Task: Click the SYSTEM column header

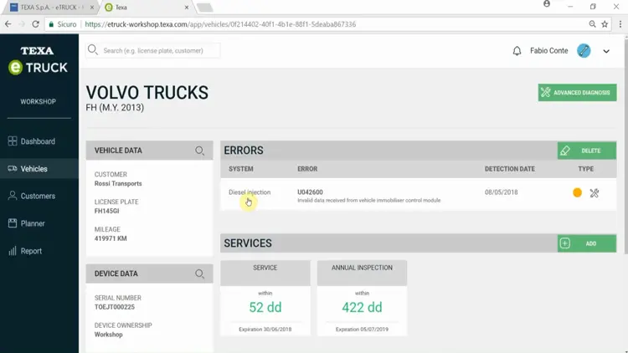Action: [x=240, y=169]
